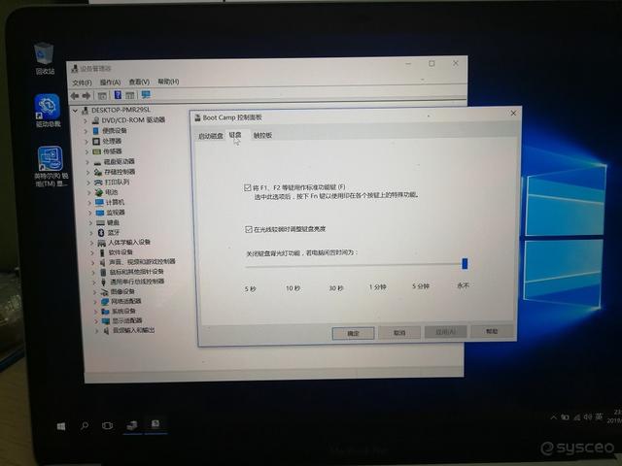622x466 pixels.
Task: Select the 键盘 tab in Boot Camp
Action: (x=235, y=135)
